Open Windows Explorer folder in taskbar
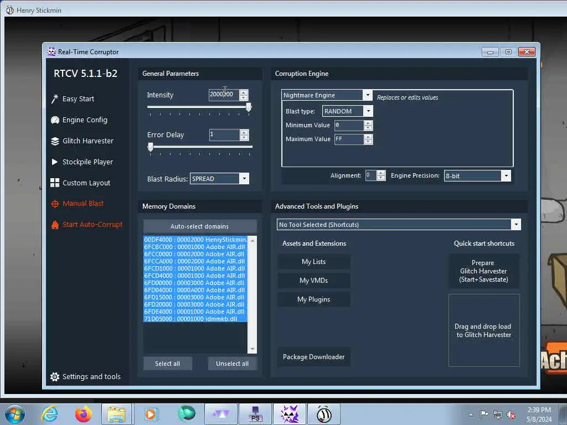The image size is (567, 425). (116, 414)
